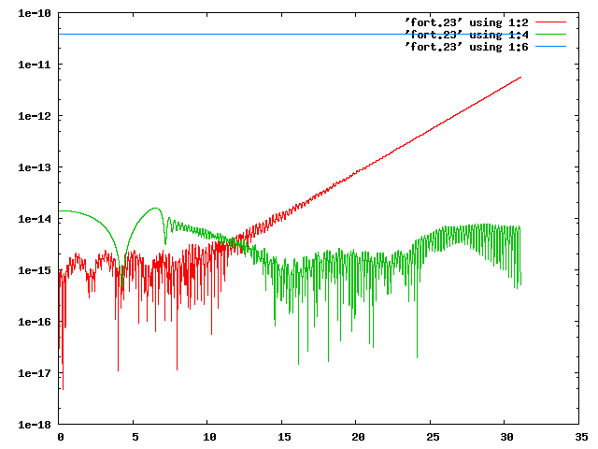Click y-axis label 1e-11
The height and width of the screenshot is (449, 598).
point(35,65)
